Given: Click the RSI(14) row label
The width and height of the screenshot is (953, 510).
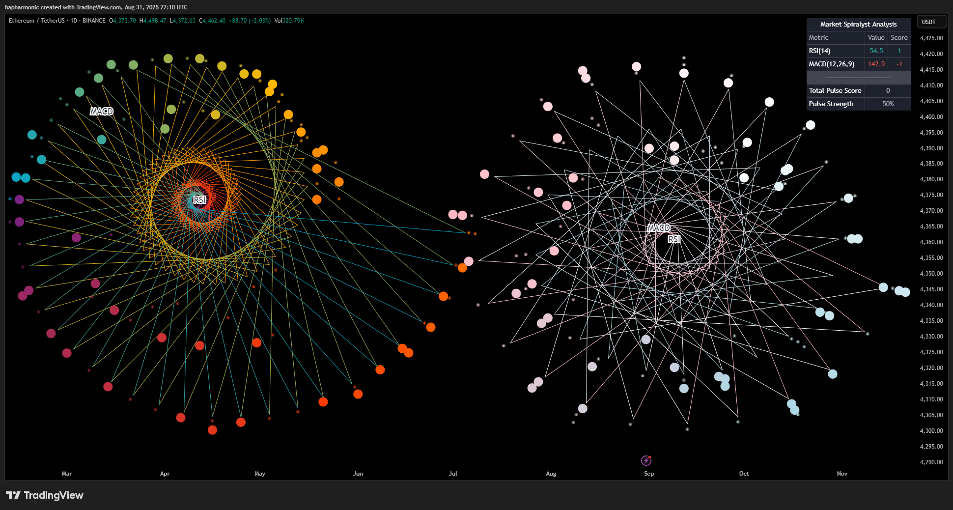Looking at the screenshot, I should click(x=819, y=51).
